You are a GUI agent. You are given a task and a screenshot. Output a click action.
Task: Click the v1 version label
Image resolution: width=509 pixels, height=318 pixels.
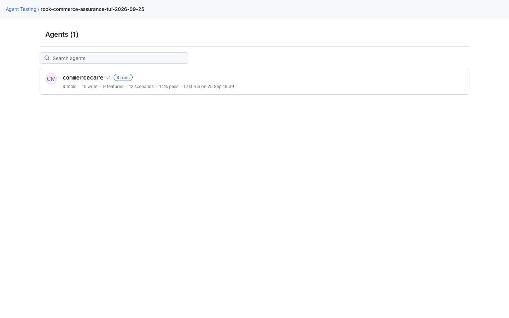[109, 78]
